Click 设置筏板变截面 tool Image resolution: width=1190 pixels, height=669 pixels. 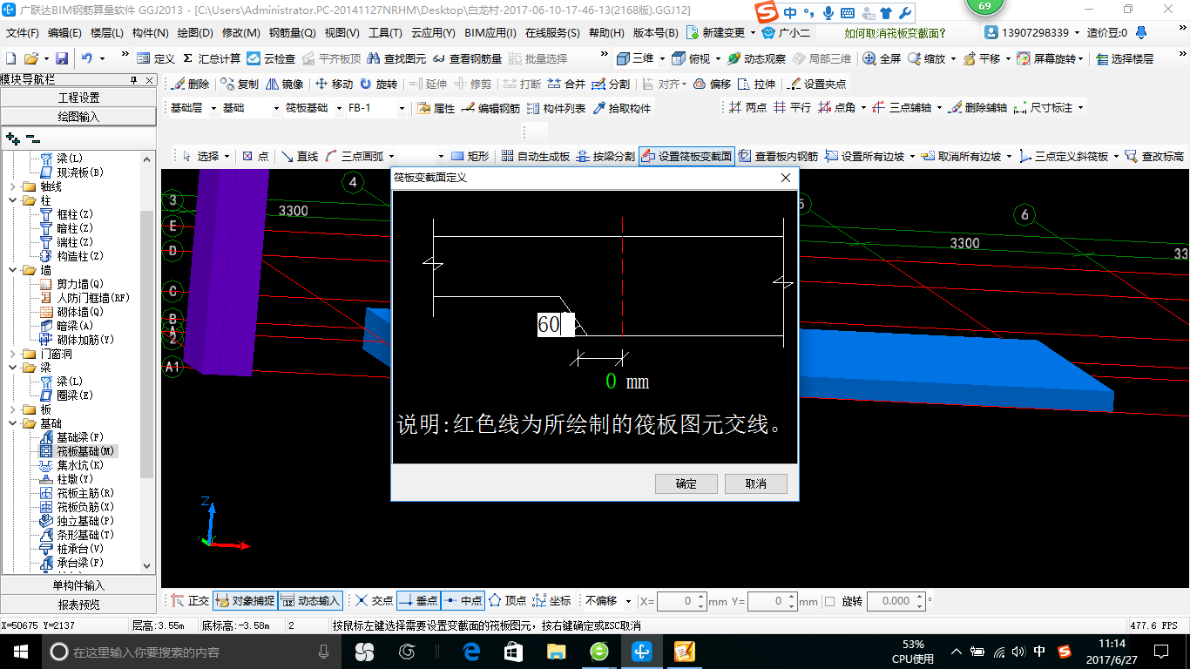pos(686,157)
